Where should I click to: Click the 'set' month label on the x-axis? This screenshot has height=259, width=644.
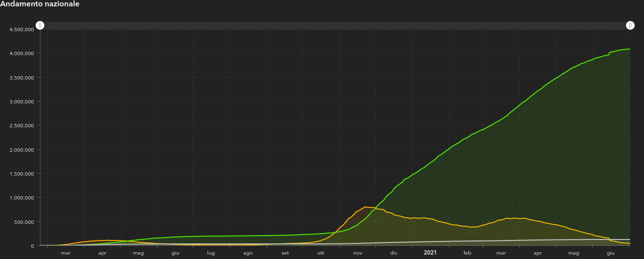pyautogui.click(x=285, y=253)
